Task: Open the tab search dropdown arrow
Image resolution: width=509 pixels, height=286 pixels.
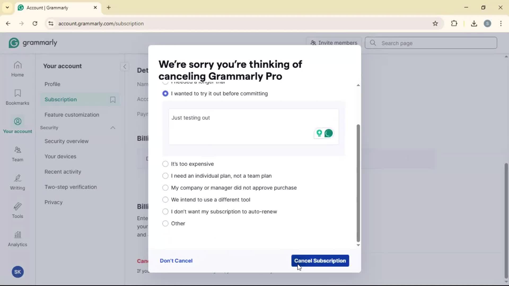Action: coord(7,7)
